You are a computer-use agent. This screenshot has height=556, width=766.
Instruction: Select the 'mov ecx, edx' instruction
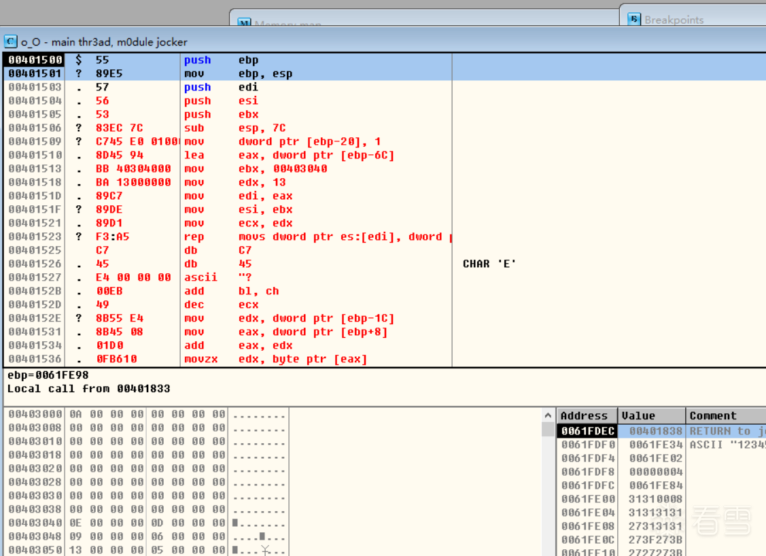238,223
